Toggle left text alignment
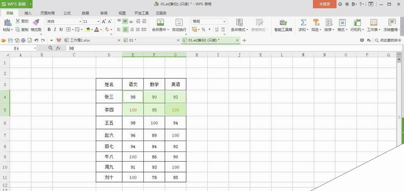 pyautogui.click(x=119, y=29)
